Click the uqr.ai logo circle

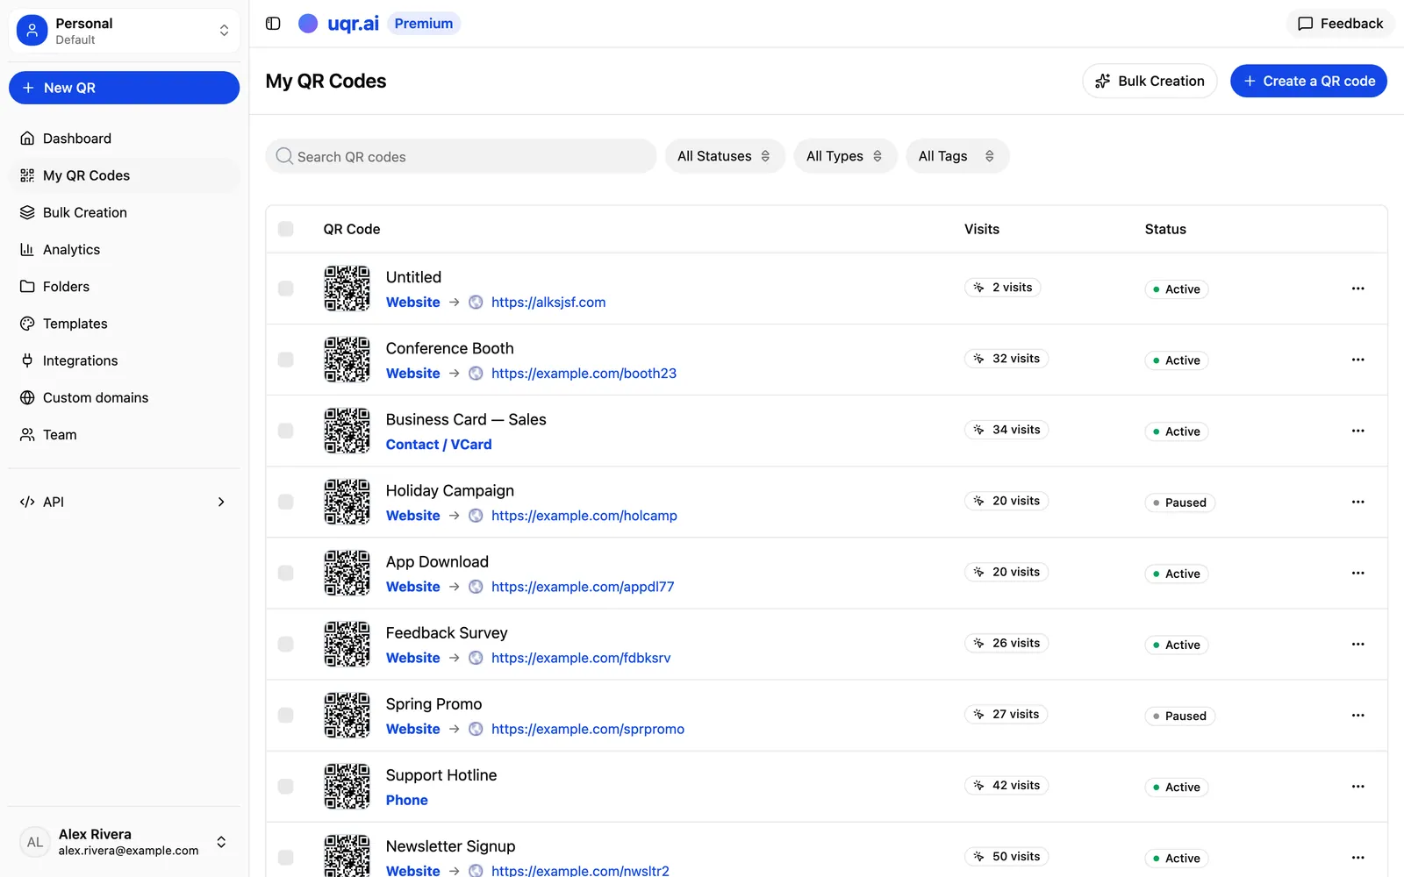click(x=308, y=24)
